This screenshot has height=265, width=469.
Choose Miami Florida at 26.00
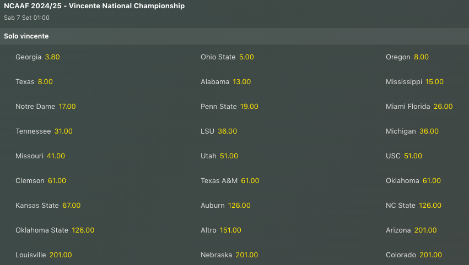click(x=443, y=107)
